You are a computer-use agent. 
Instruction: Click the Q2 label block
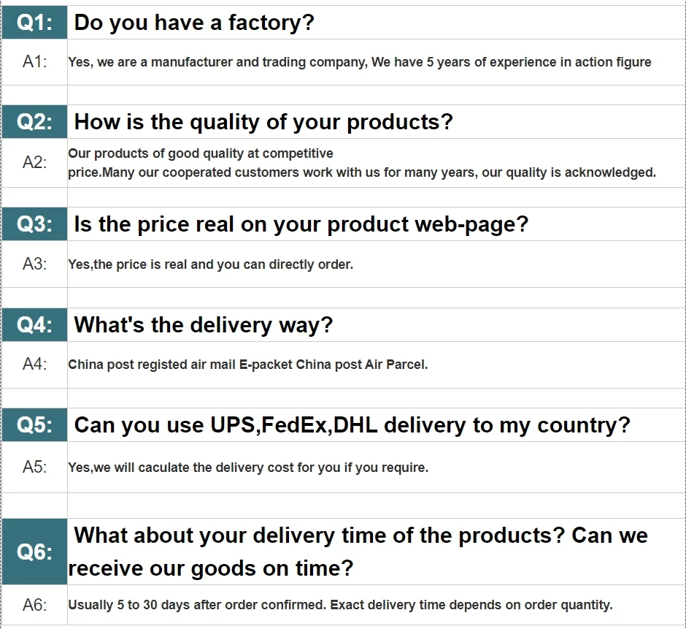(x=34, y=122)
